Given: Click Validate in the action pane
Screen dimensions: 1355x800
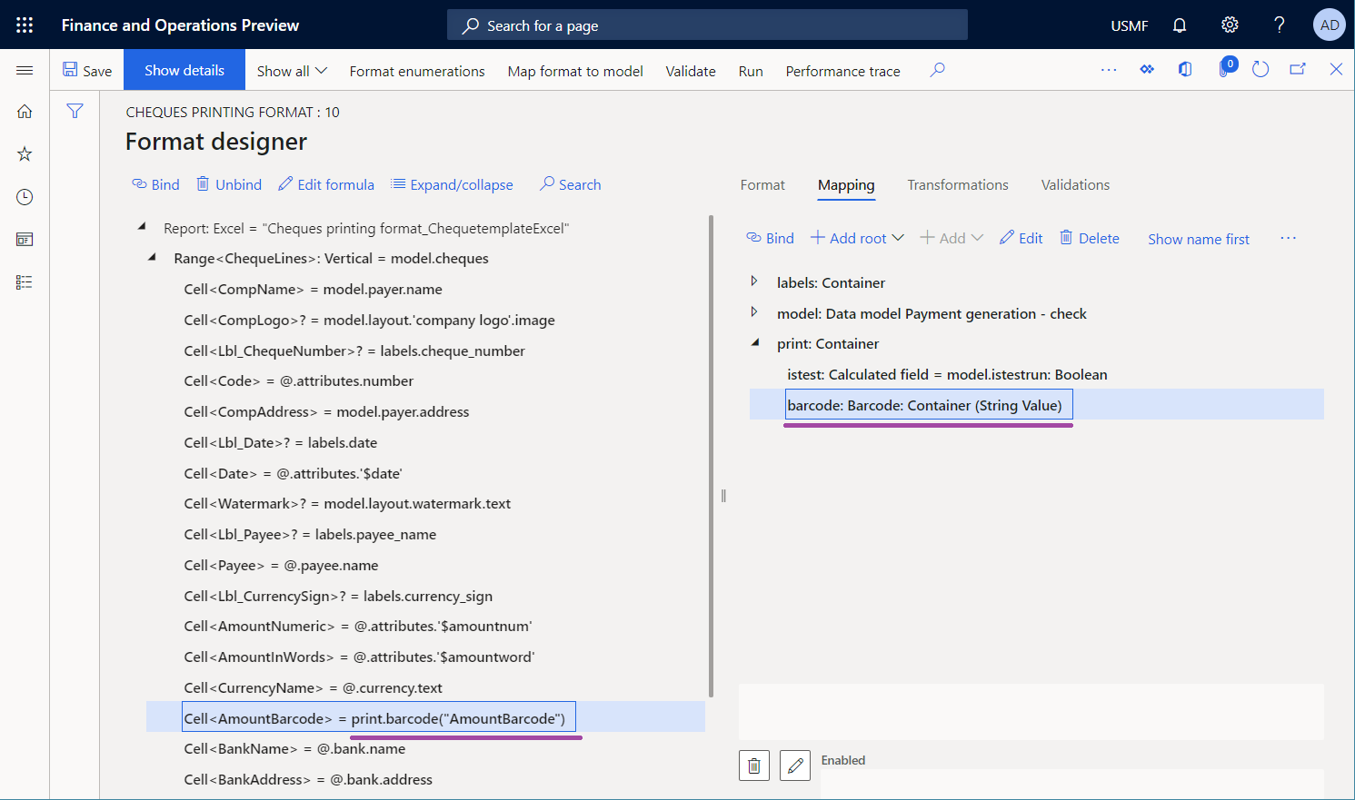Looking at the screenshot, I should [x=691, y=71].
